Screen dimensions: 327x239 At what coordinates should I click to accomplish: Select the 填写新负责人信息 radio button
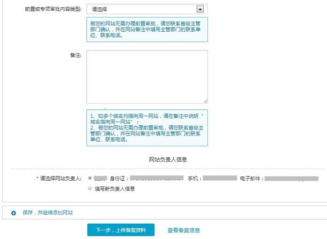click(90, 189)
